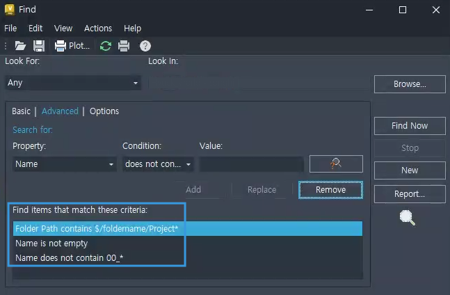Open the Edit menu
Image resolution: width=450 pixels, height=295 pixels.
click(35, 29)
